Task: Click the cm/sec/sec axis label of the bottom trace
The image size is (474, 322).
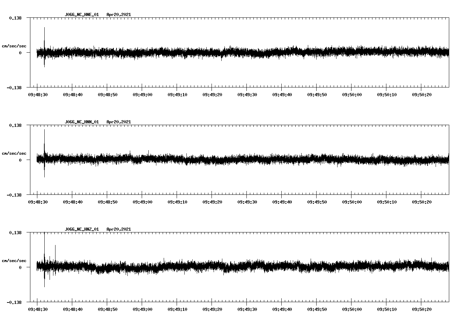Action: coord(14,260)
